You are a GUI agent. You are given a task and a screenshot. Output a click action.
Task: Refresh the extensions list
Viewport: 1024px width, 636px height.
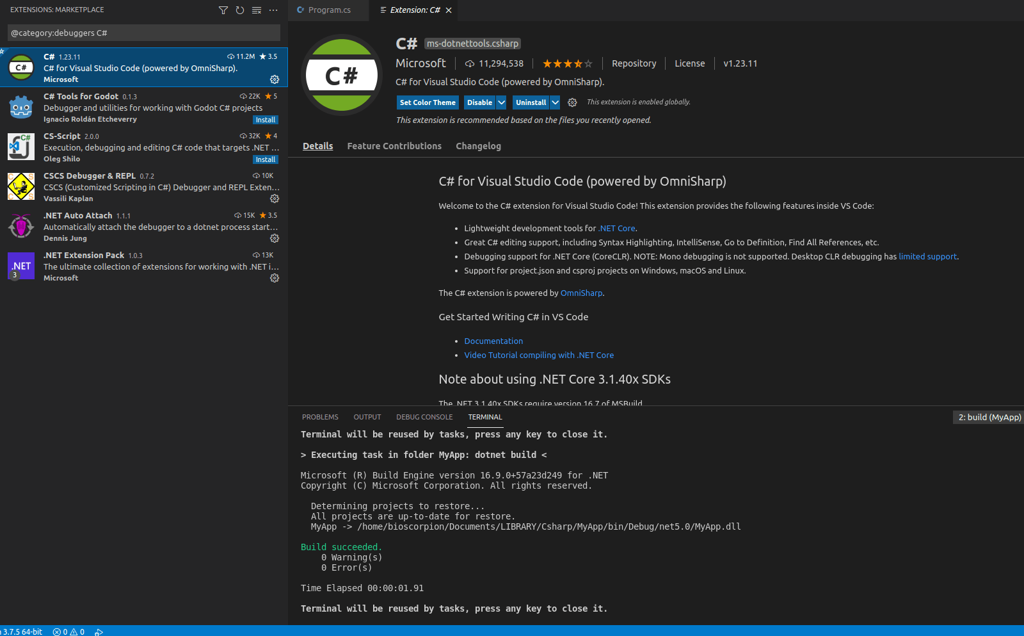[x=240, y=10]
